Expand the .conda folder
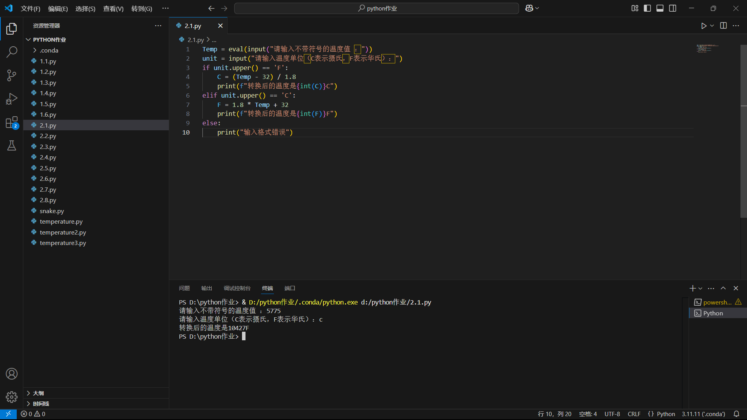This screenshot has width=747, height=420. coord(49,50)
